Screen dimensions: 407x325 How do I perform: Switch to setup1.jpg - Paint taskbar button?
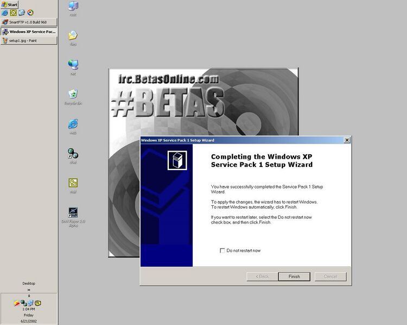pyautogui.click(x=29, y=41)
